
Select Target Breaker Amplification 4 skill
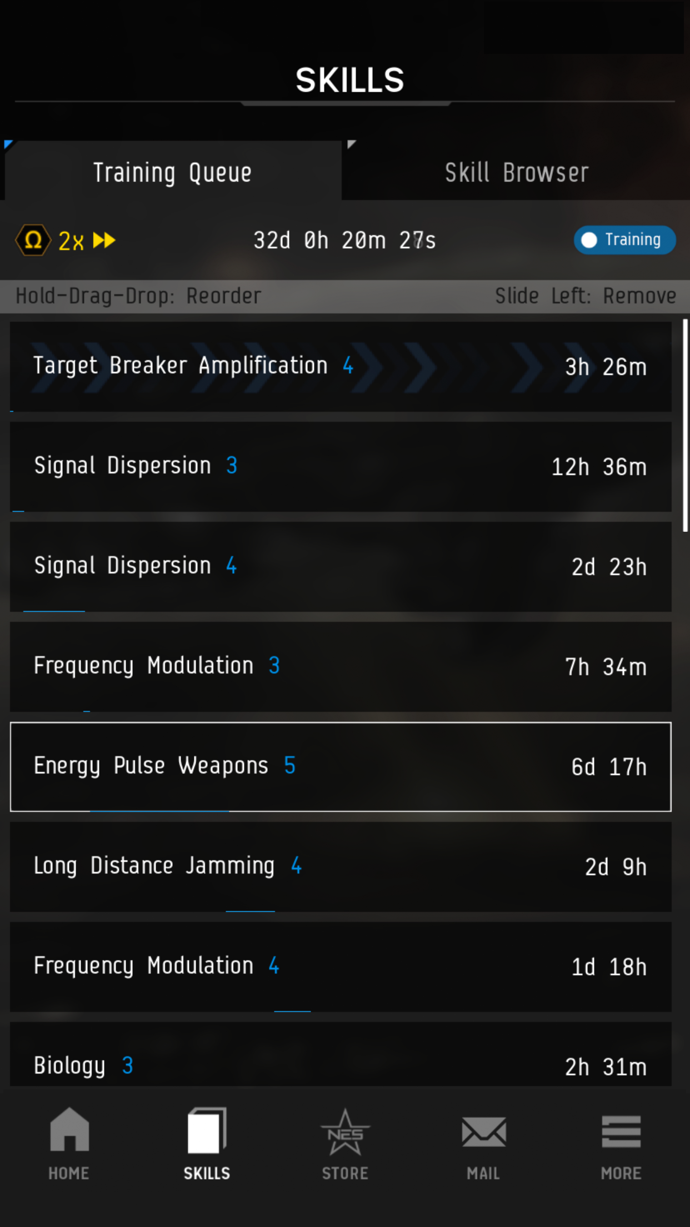pyautogui.click(x=340, y=367)
